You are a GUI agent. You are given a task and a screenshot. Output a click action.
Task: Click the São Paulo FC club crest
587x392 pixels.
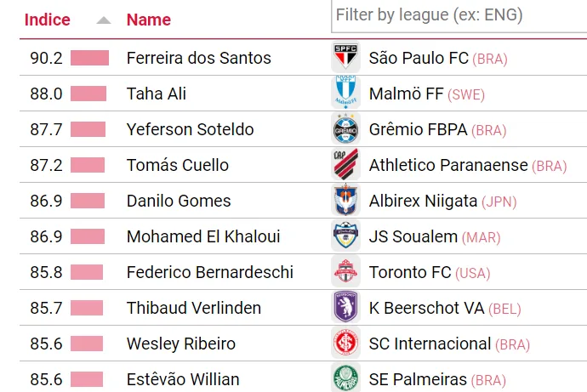[345, 58]
